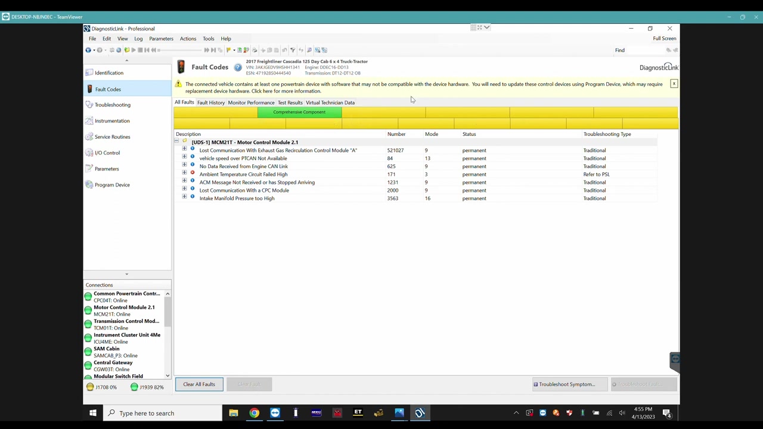Click the warning triangle icon in banner

(x=178, y=84)
